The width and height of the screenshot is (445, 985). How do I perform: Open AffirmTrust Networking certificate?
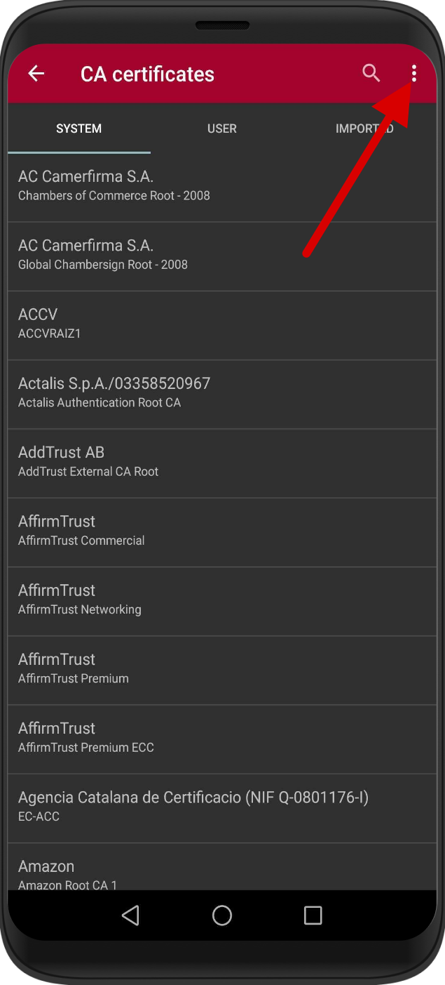(222, 601)
